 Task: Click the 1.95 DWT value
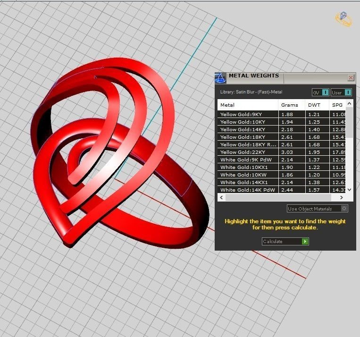(314, 152)
